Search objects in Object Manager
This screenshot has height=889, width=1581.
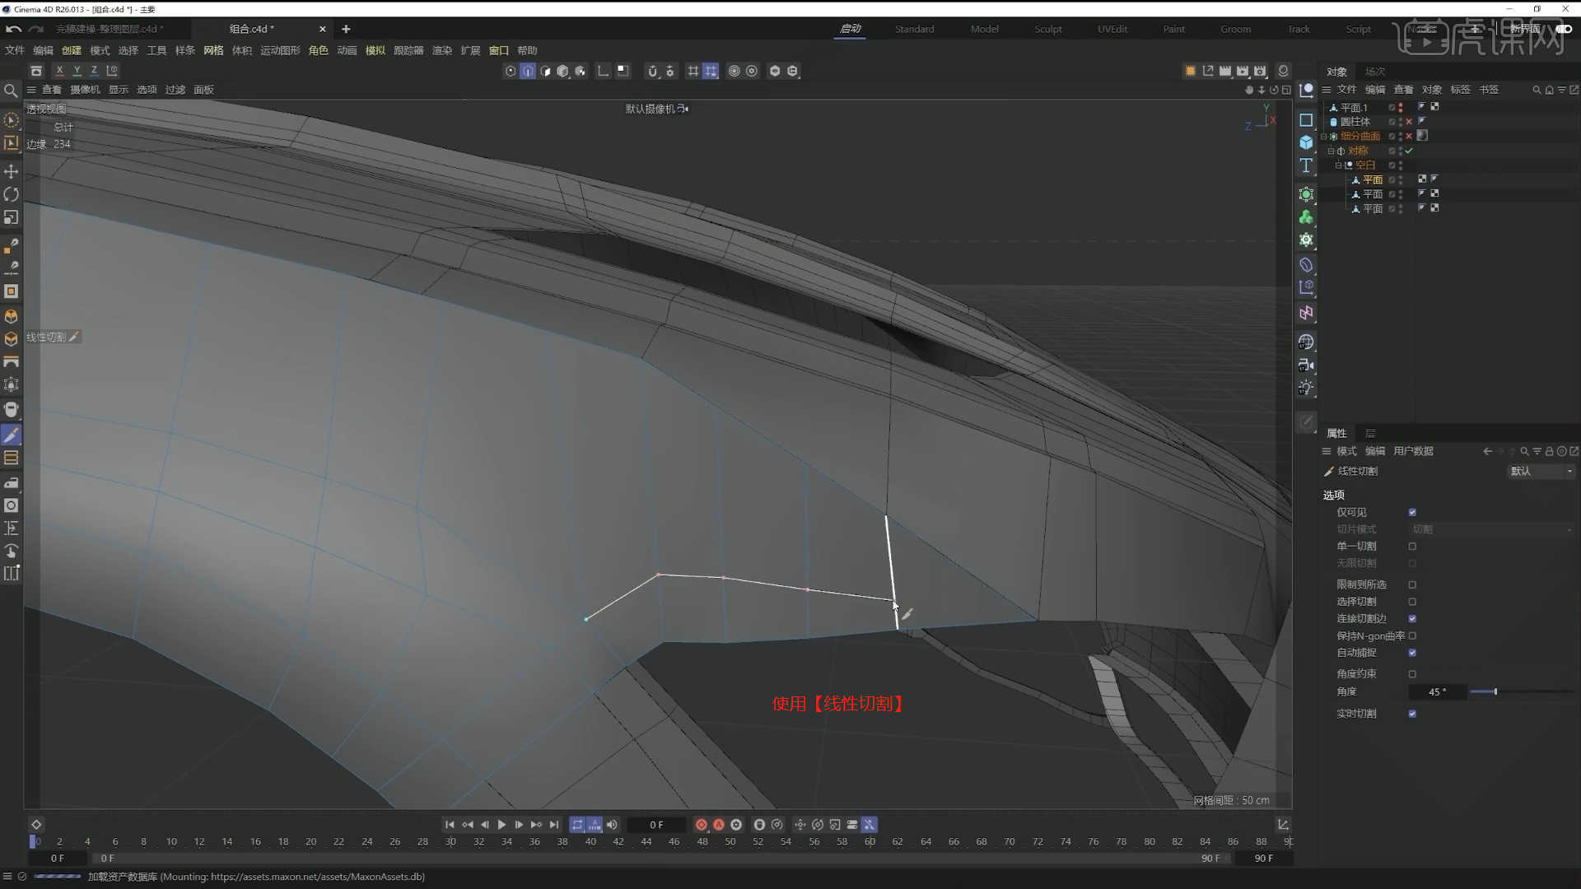(x=1537, y=90)
